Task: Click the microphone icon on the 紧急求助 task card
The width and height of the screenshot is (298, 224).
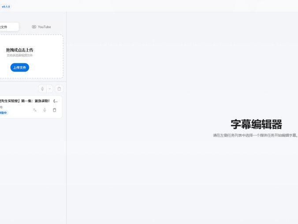Action: pyautogui.click(x=45, y=110)
